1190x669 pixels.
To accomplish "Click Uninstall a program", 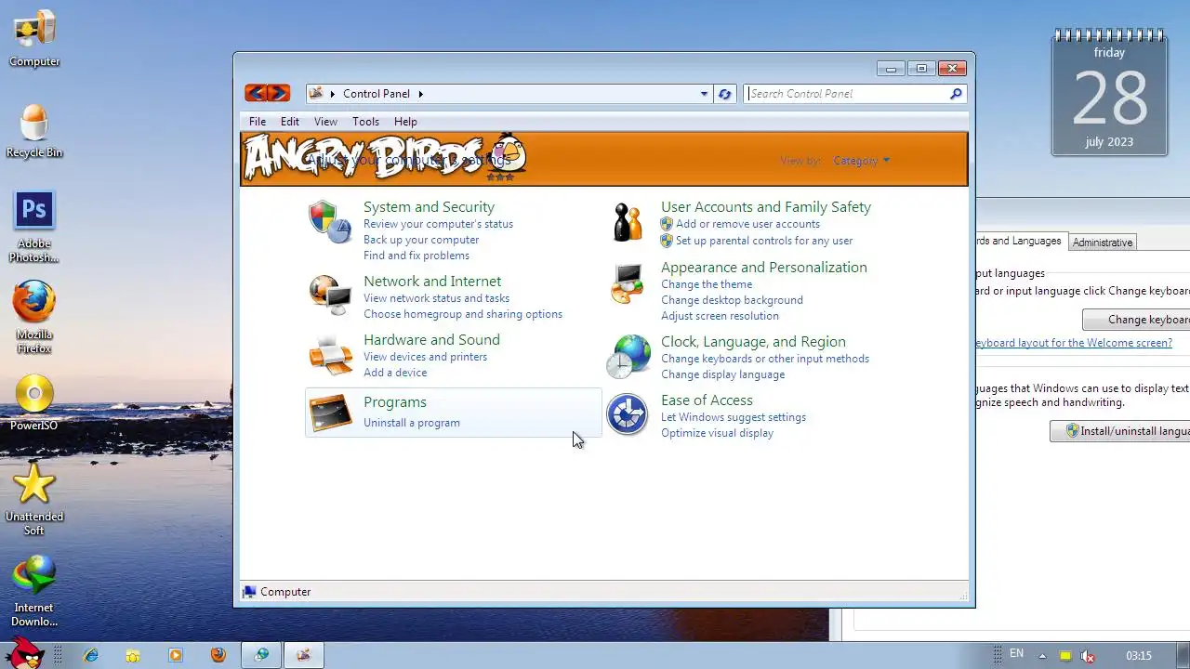I will [x=412, y=423].
